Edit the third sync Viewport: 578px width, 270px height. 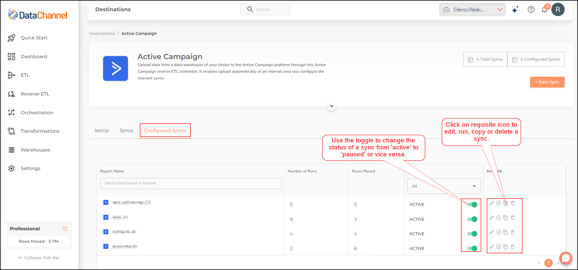pyautogui.click(x=492, y=232)
